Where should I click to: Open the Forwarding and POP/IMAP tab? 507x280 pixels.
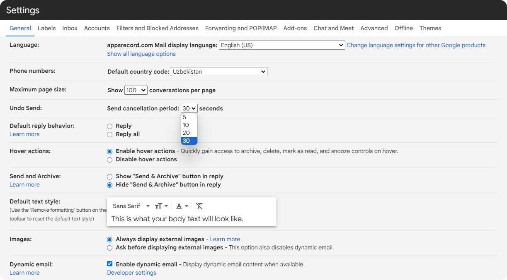[x=240, y=28]
